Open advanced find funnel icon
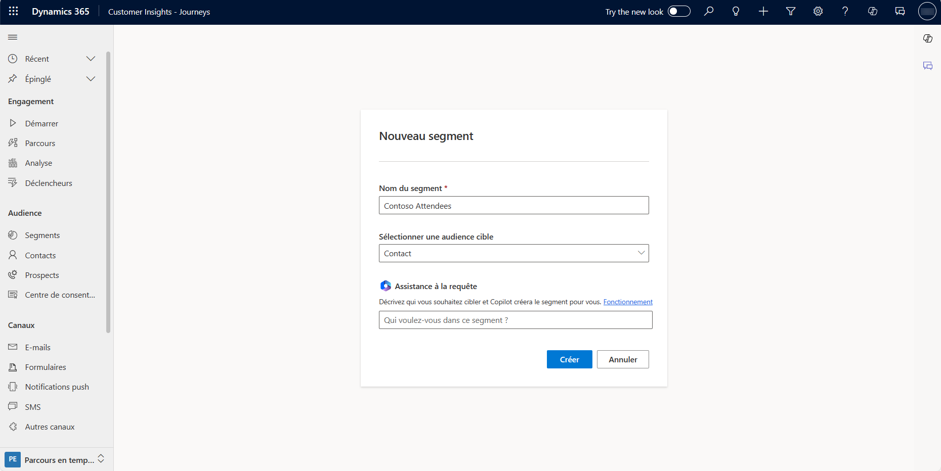941x471 pixels. pyautogui.click(x=791, y=11)
